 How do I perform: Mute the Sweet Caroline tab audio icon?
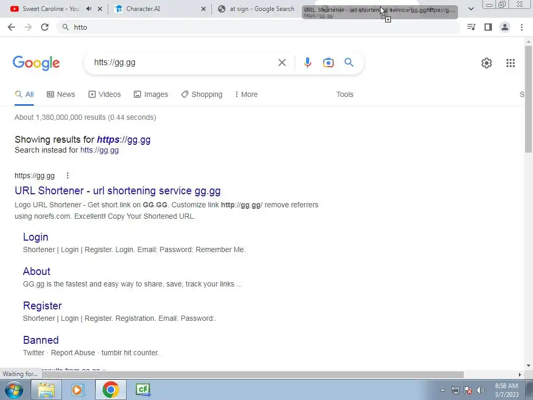[89, 9]
